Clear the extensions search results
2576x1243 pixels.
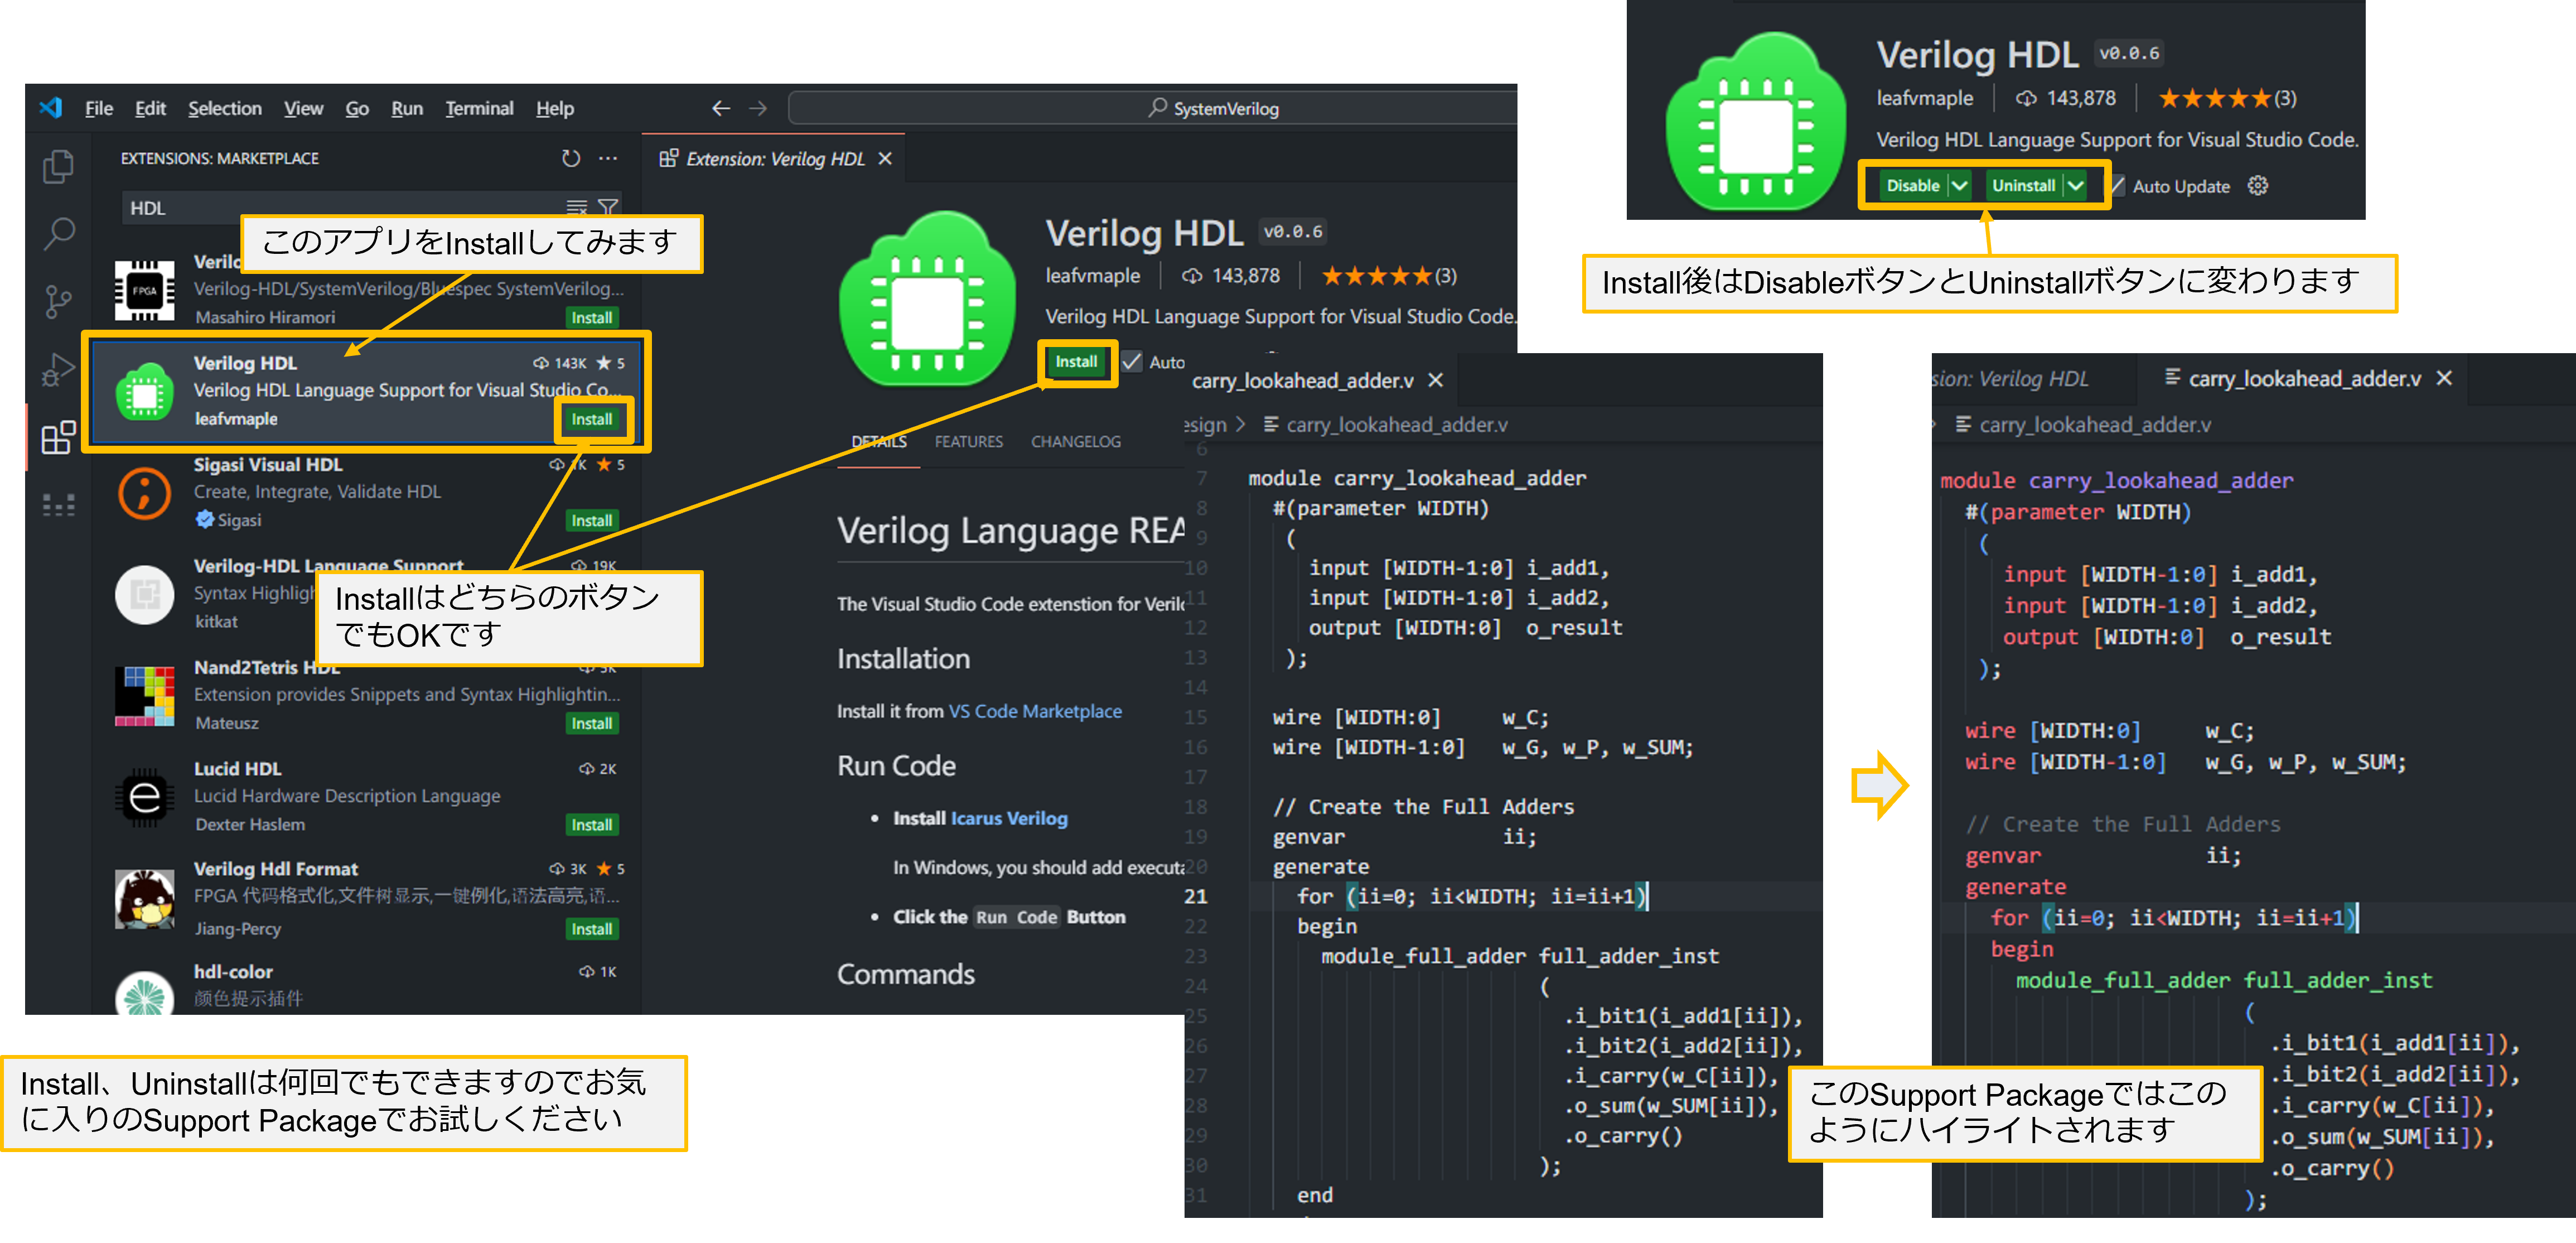pos(577,208)
